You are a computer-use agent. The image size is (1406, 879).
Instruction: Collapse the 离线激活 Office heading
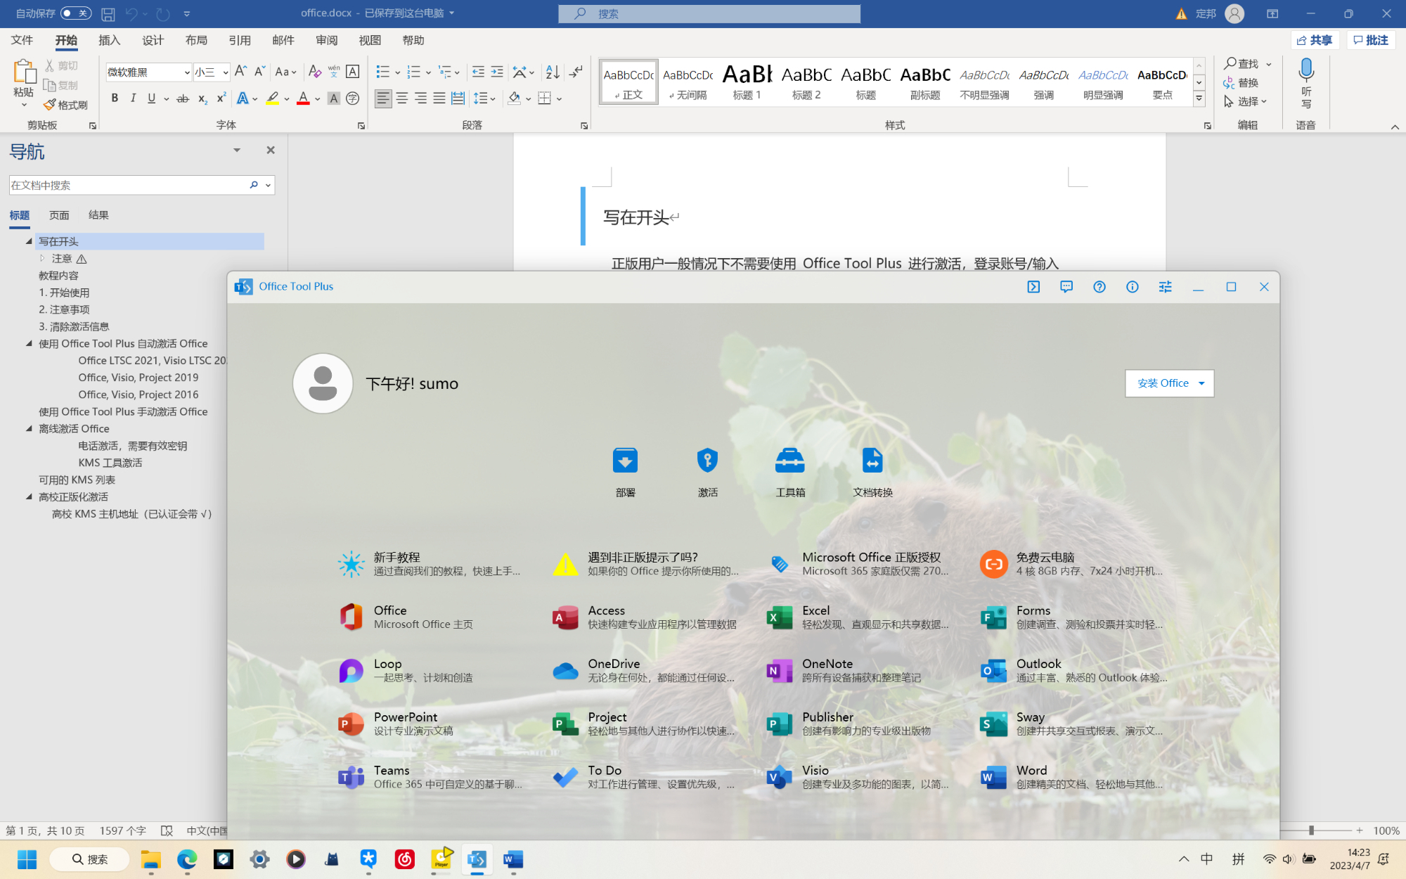(x=30, y=428)
